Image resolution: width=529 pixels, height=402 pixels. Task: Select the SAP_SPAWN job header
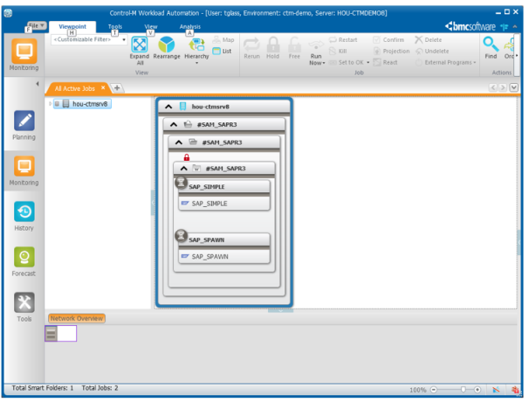click(224, 239)
